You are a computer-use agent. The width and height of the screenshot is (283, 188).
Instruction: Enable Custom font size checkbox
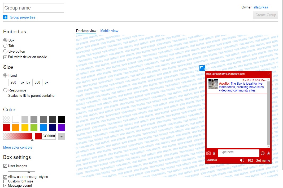5,181
